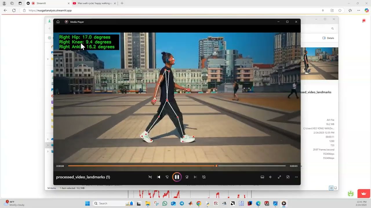The width and height of the screenshot is (371, 208).
Task: Go to Media Player home
Action: point(58,22)
